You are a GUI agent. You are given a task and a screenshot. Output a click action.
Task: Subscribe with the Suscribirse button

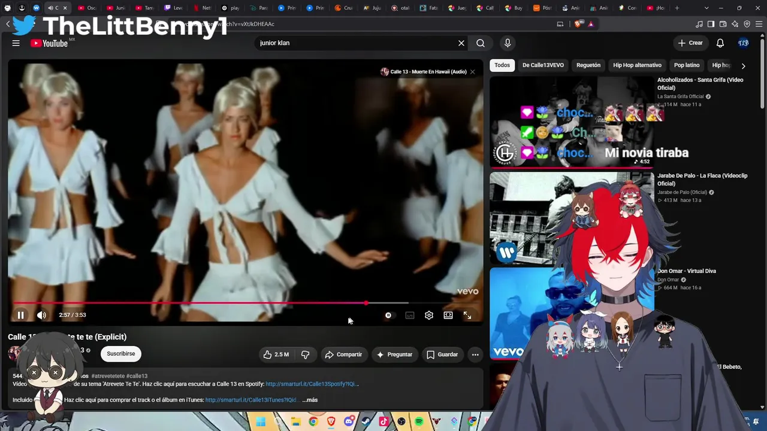point(121,354)
